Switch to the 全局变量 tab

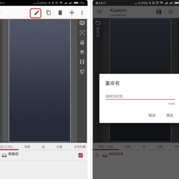80,147
